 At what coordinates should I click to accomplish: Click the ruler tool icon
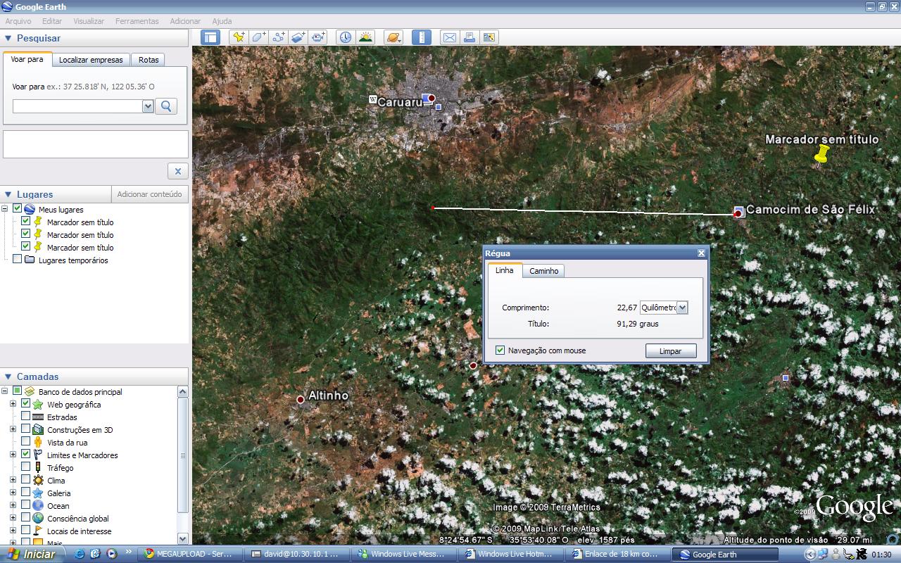point(421,37)
